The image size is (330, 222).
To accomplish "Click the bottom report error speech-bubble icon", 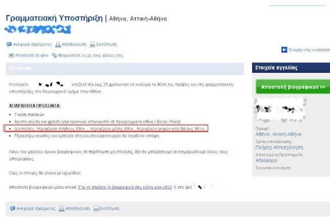I will (13, 208).
